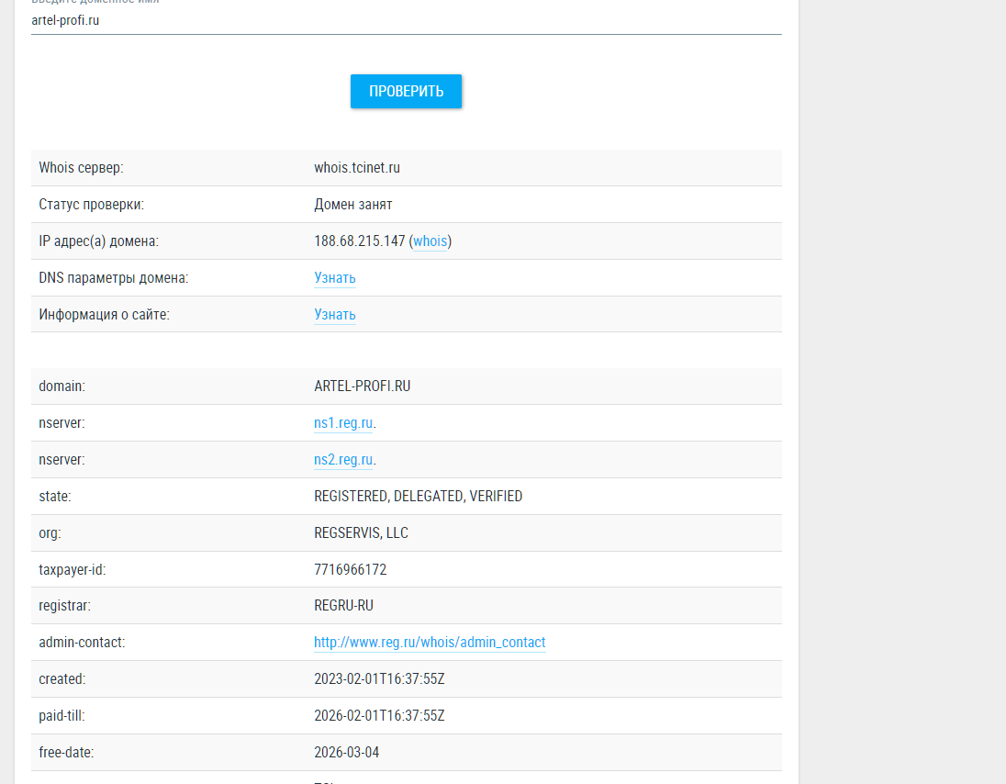Click the free-date 2026-03-04 value

pos(346,753)
